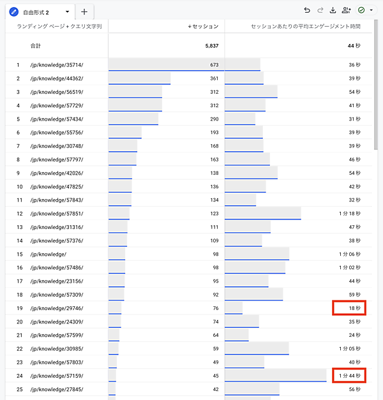383x400 pixels.
Task: Click the green checkmark status icon
Action: pos(361,10)
